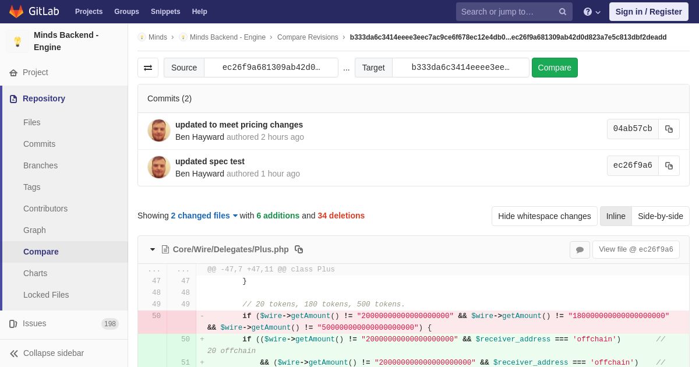The width and height of the screenshot is (699, 367).
Task: Open the Help question mark menu
Action: tap(592, 12)
